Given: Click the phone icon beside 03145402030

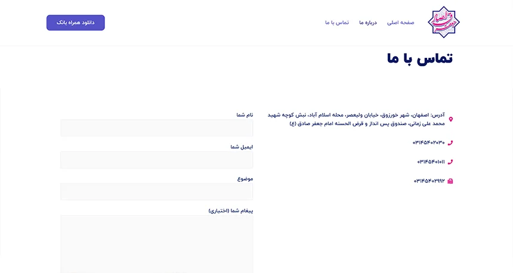Looking at the screenshot, I should coord(450,142).
